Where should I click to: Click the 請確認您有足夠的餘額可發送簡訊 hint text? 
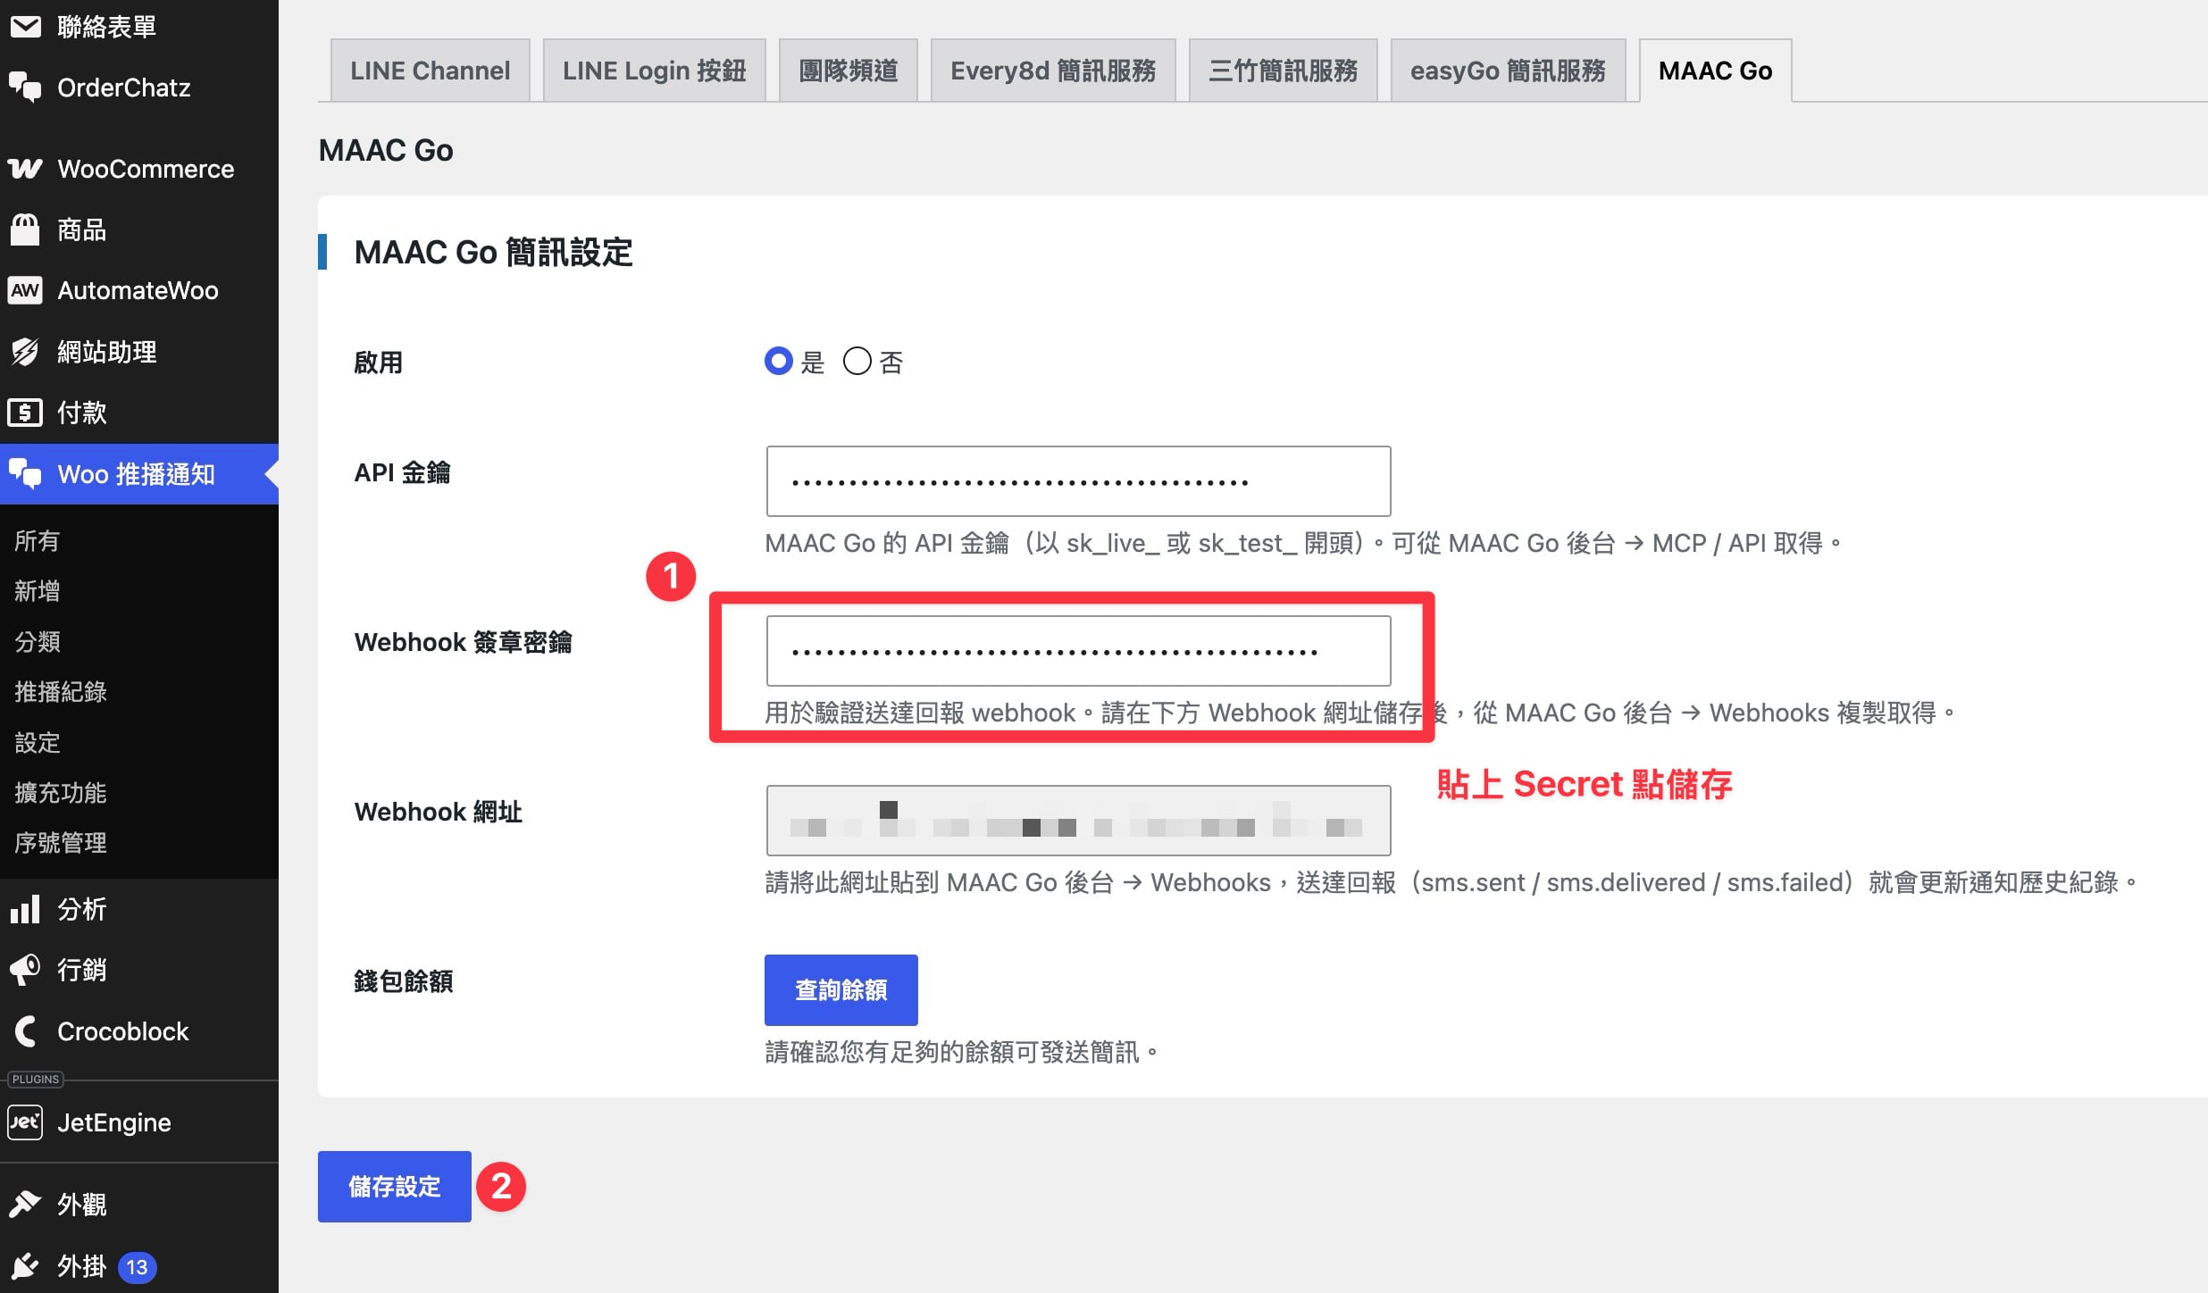(962, 1052)
